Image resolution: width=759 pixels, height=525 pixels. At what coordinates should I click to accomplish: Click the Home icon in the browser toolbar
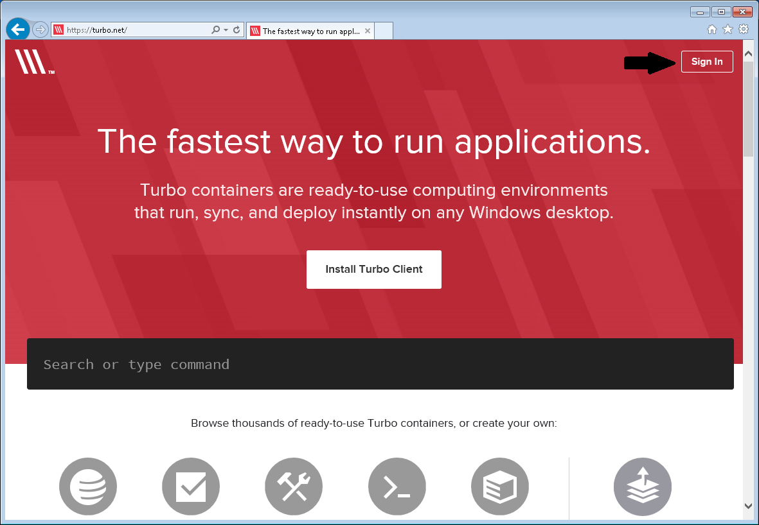click(x=712, y=29)
